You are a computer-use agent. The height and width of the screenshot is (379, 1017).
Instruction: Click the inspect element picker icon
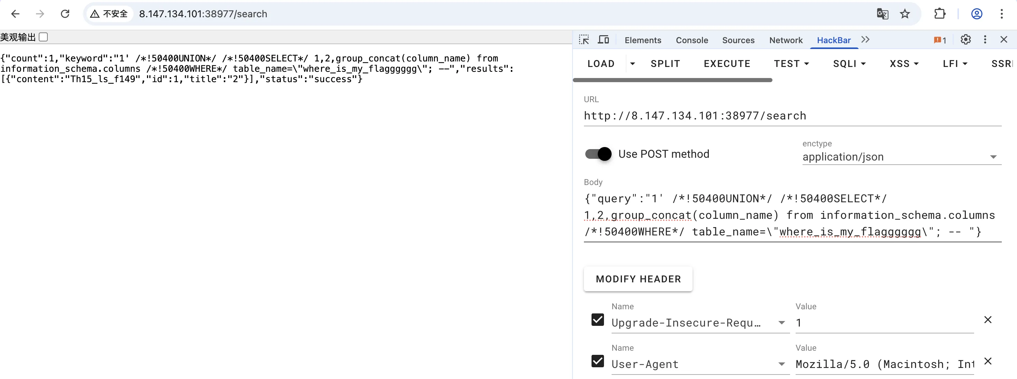point(584,40)
